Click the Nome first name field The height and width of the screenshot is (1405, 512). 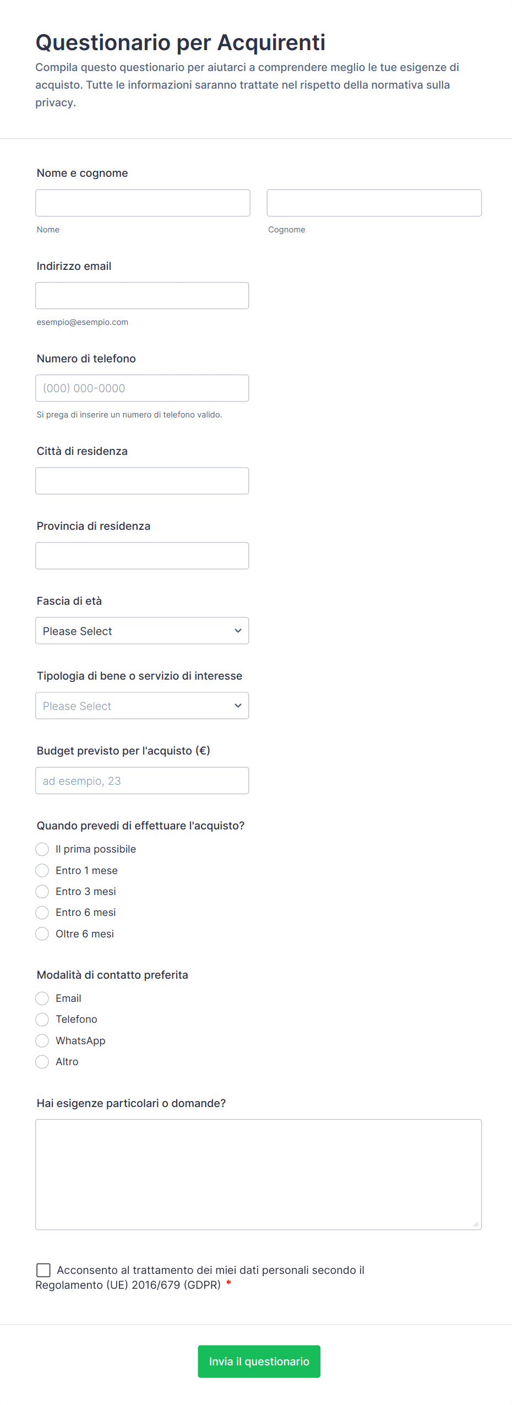tap(143, 203)
